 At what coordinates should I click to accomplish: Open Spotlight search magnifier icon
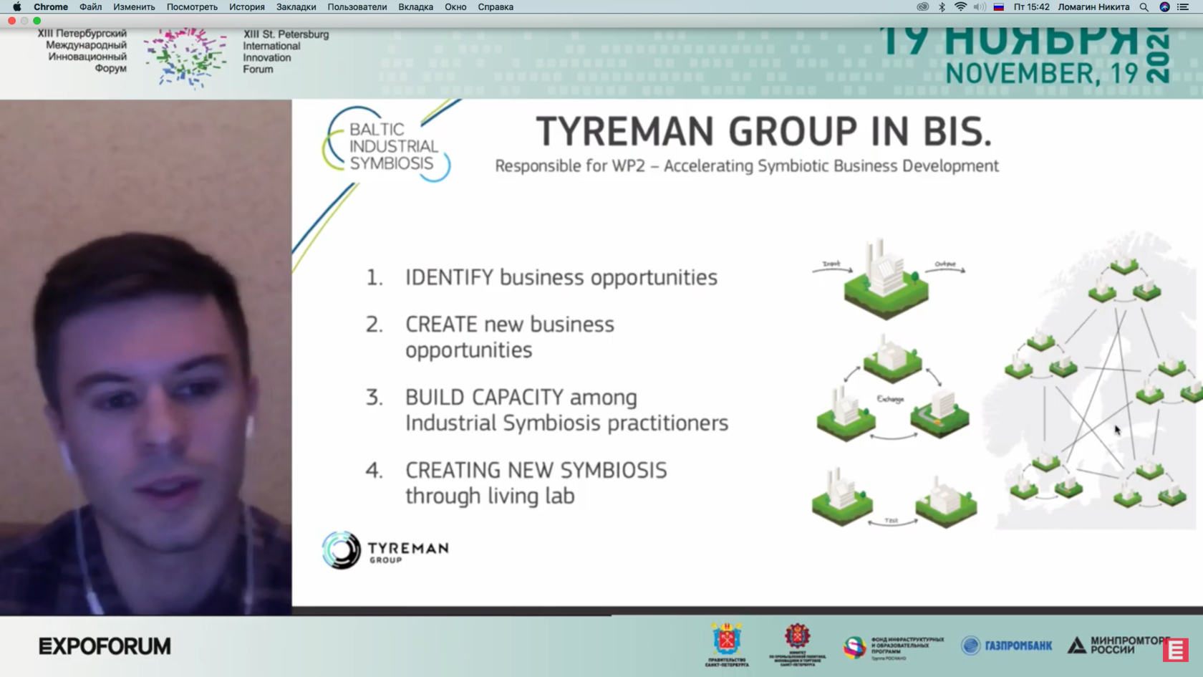[1144, 6]
